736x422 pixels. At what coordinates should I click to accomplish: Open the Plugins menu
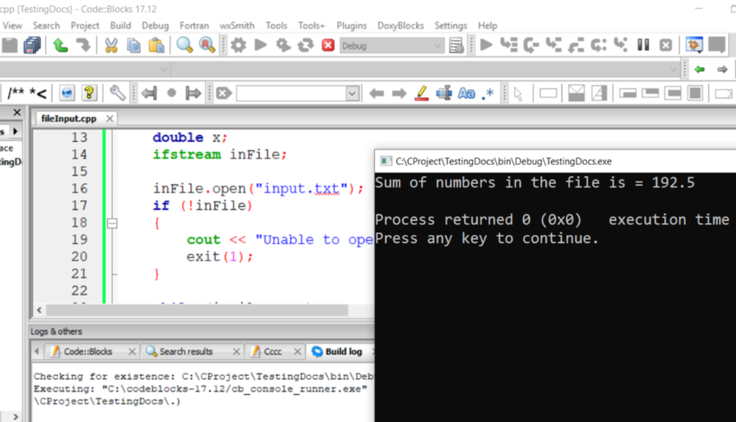tap(352, 25)
